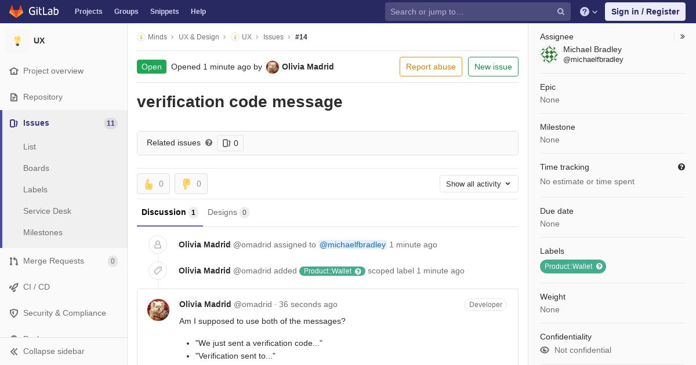Screen dimensions: 696x365
Task: Click the Product::Wallet label help icon in sidebar
Action: coord(600,267)
